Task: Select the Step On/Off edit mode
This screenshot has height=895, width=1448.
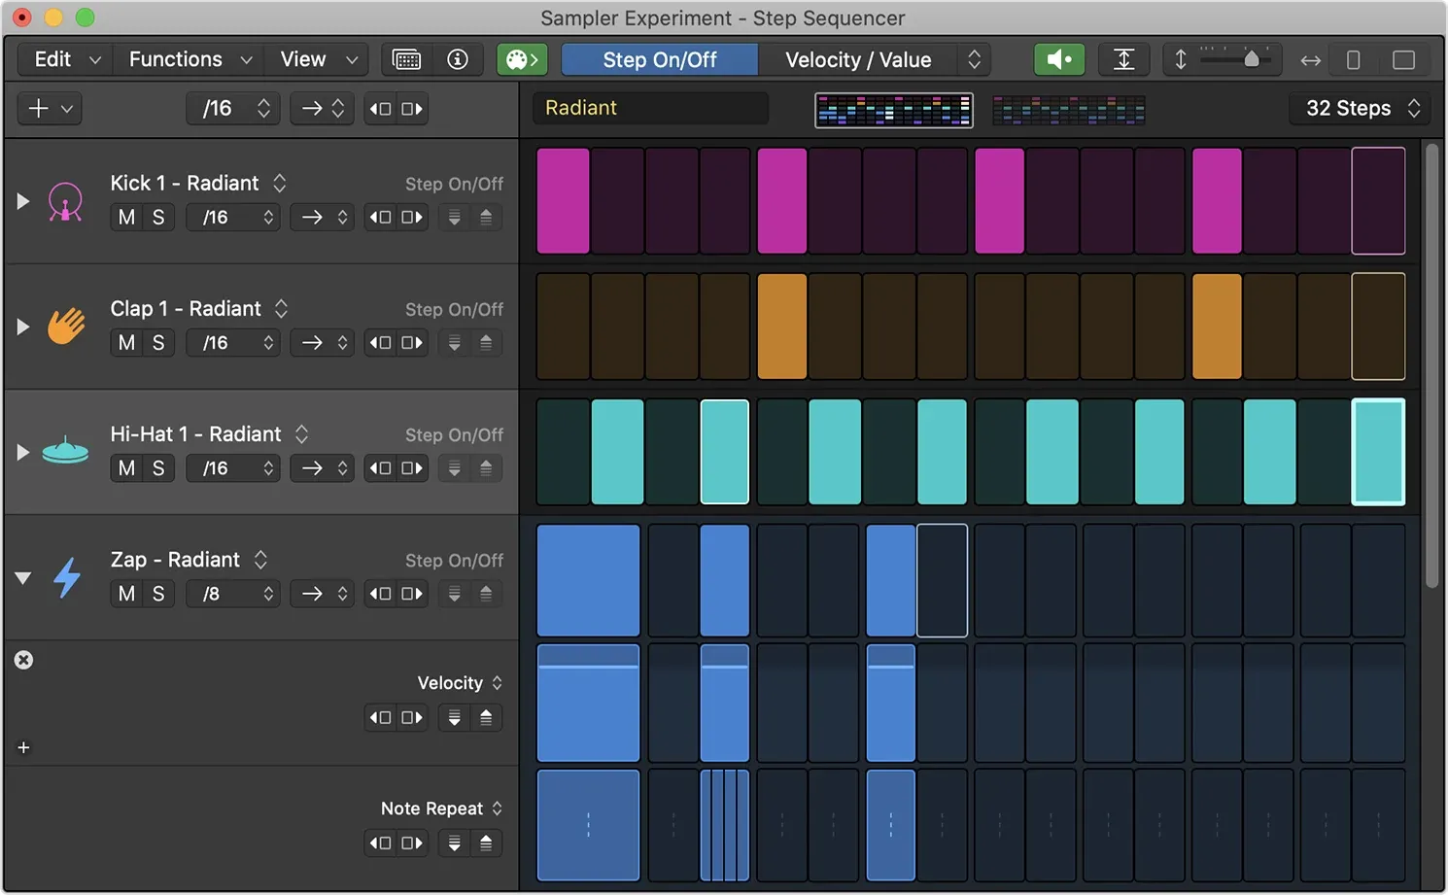Action: click(x=660, y=60)
